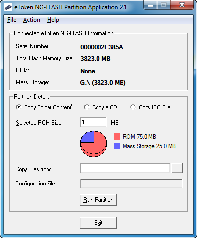
Task: Close the window with the X button
Action: point(182,5)
